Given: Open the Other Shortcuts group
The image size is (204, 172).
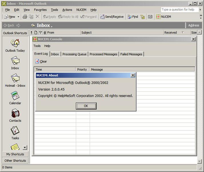Looking at the screenshot, I should pyautogui.click(x=15, y=161).
